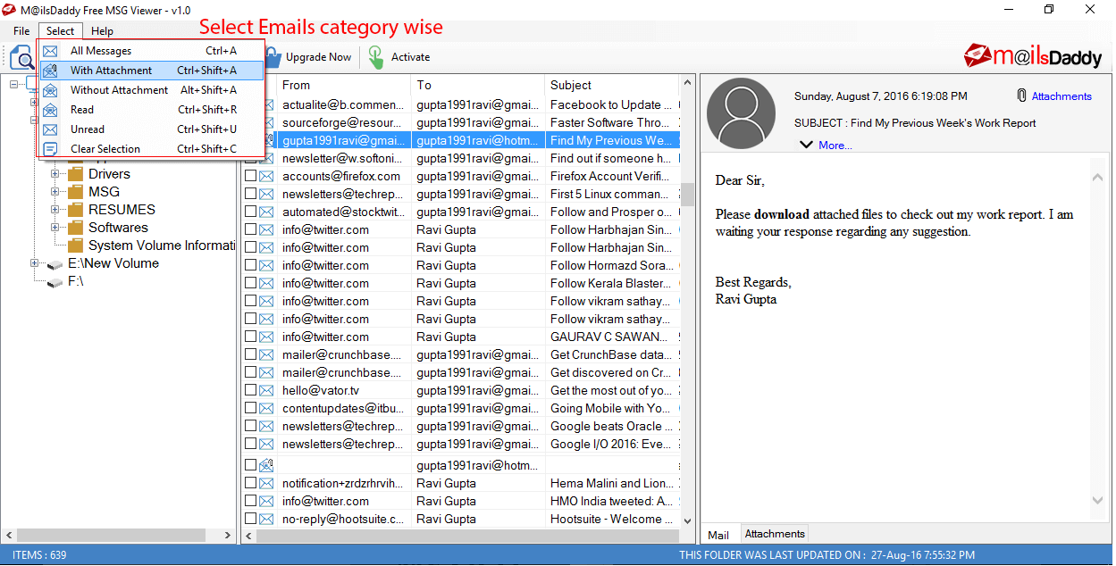Expand the RESUMES folder node
The image size is (1116, 566).
55,210
